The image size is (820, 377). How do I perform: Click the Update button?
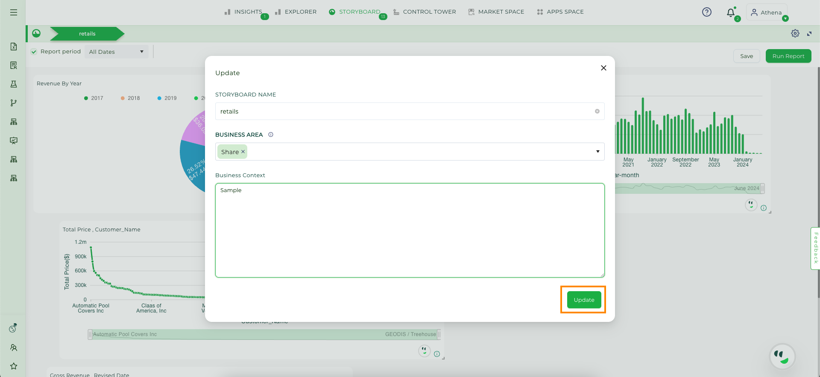tap(584, 300)
